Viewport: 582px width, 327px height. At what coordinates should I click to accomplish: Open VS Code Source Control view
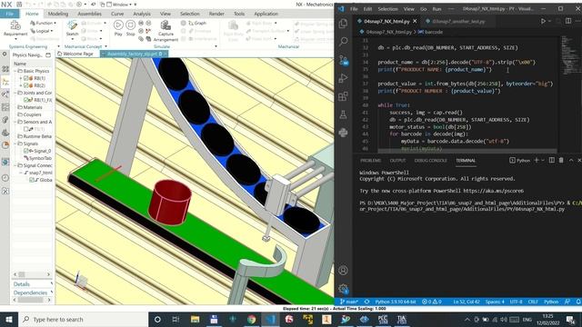pos(344,60)
